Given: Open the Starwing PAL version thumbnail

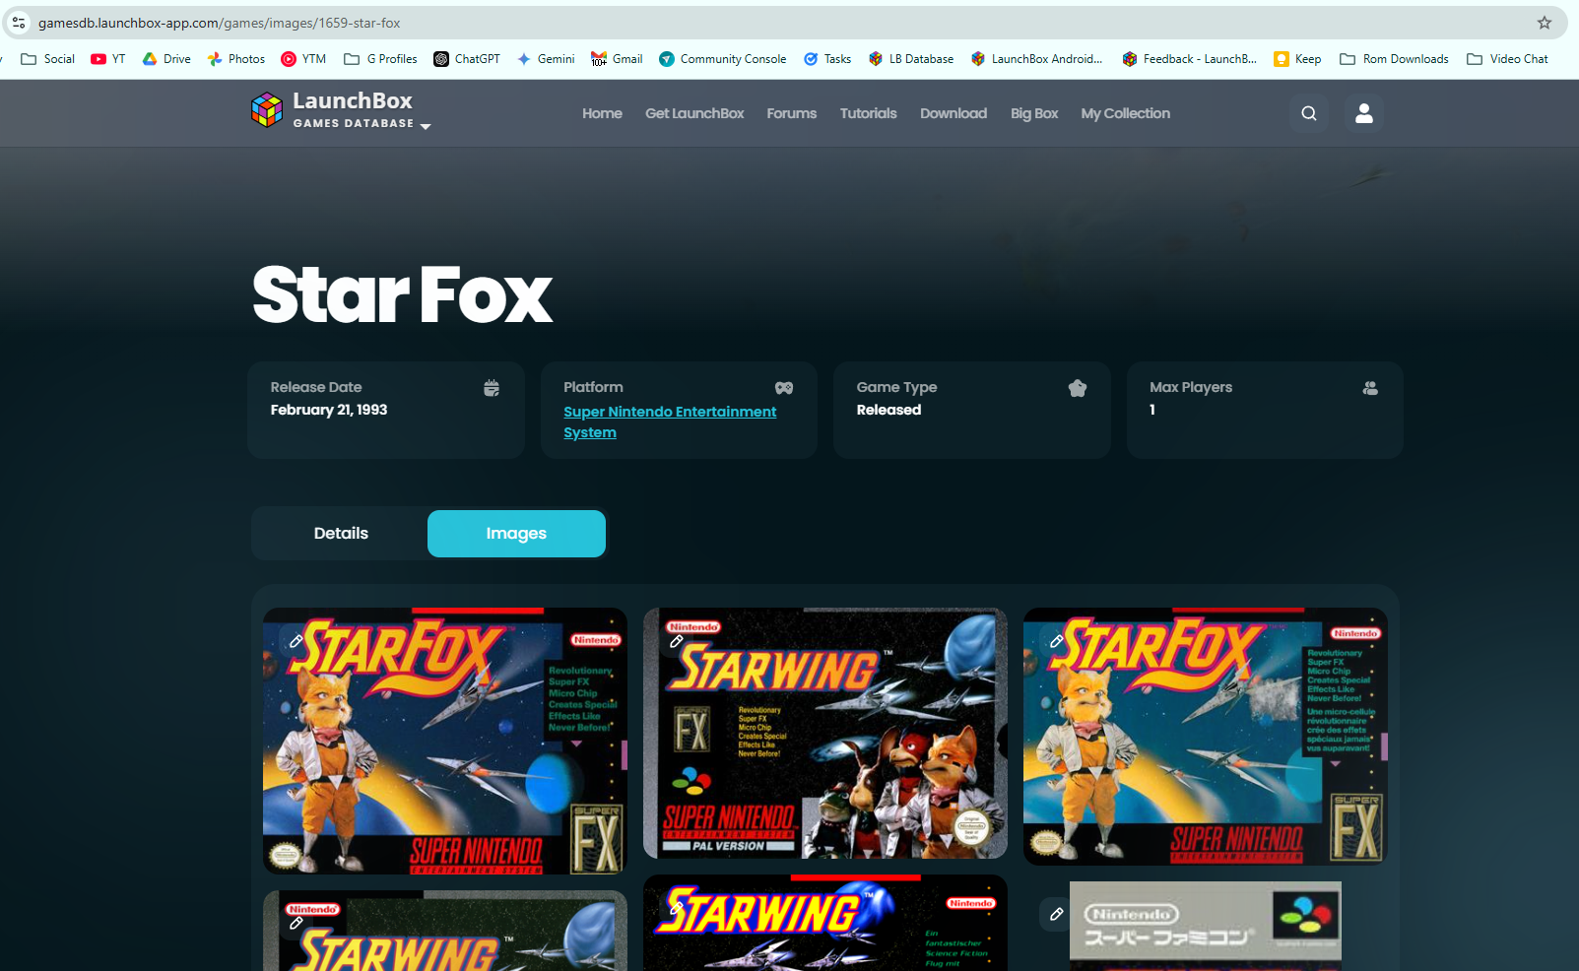Looking at the screenshot, I should click(x=825, y=733).
